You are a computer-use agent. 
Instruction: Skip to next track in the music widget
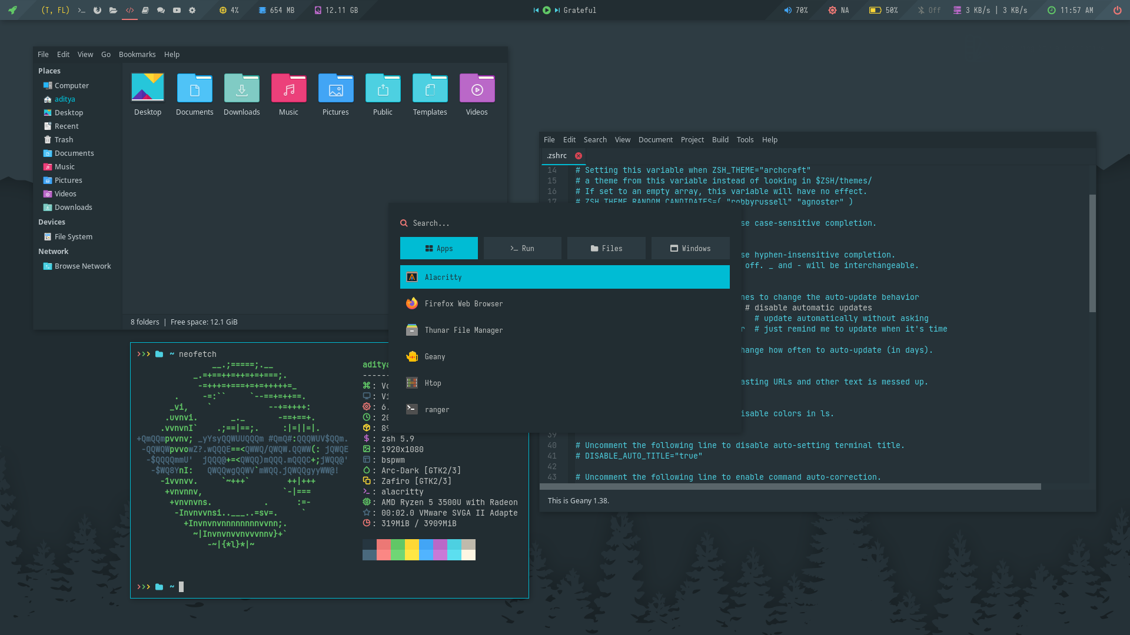tap(557, 10)
